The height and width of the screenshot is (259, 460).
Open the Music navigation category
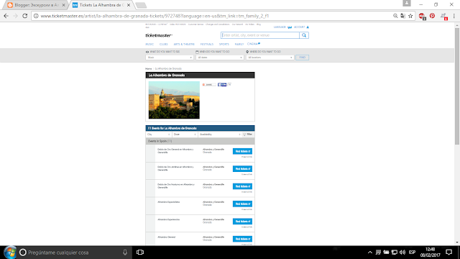149,44
